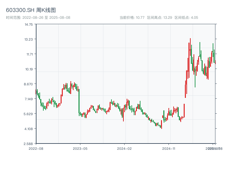This screenshot has width=239, height=179.
Task: Click x-axis label 2023-05
Action: click(80, 149)
